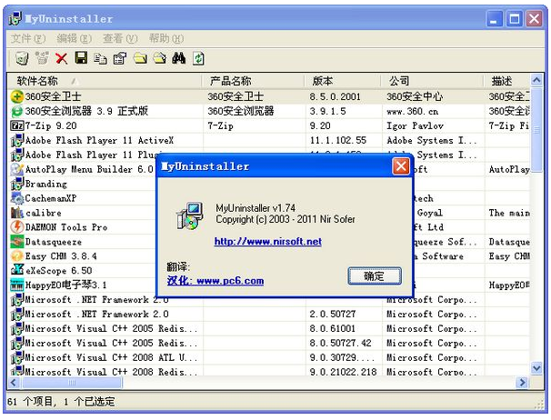The height and width of the screenshot is (420, 551).
Task: Sort by the 产品名称 column header
Action: coord(254,81)
